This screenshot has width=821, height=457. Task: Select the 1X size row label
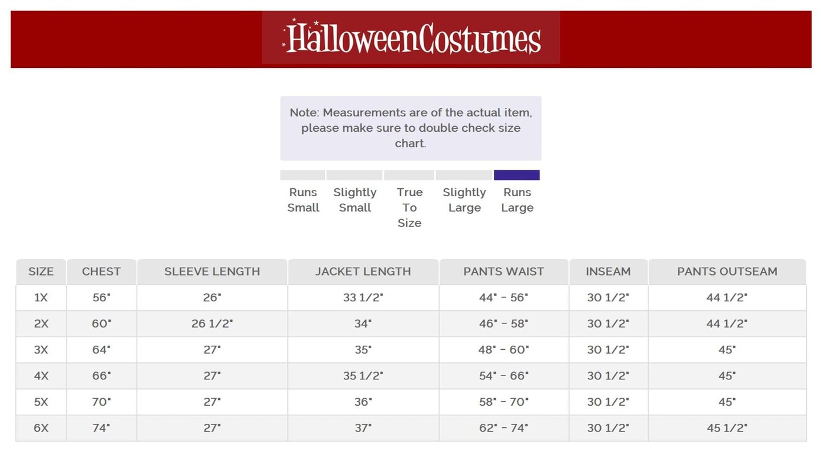pos(41,297)
